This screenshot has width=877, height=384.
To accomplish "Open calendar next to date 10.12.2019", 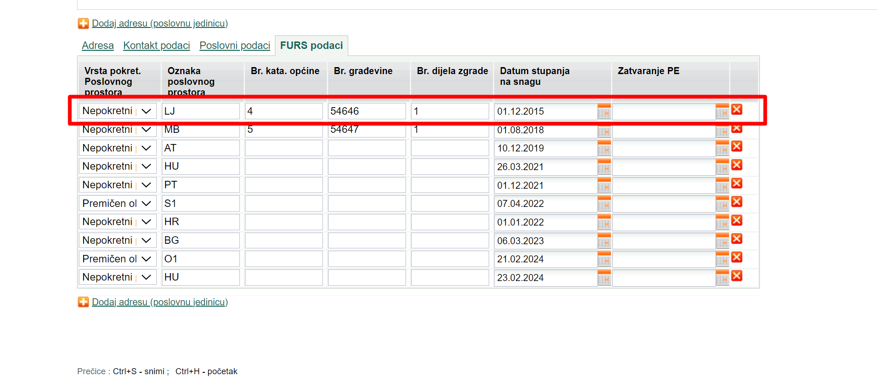I will tap(604, 148).
